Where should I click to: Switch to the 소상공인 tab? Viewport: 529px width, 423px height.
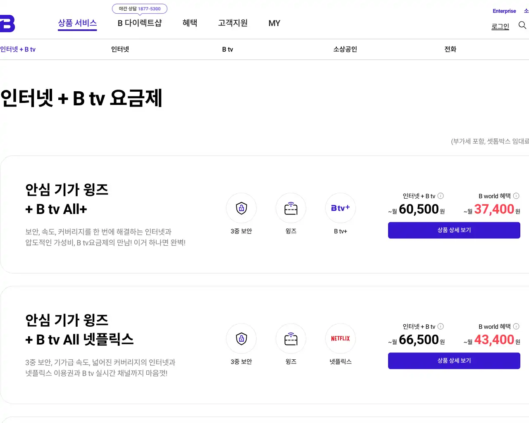point(345,49)
